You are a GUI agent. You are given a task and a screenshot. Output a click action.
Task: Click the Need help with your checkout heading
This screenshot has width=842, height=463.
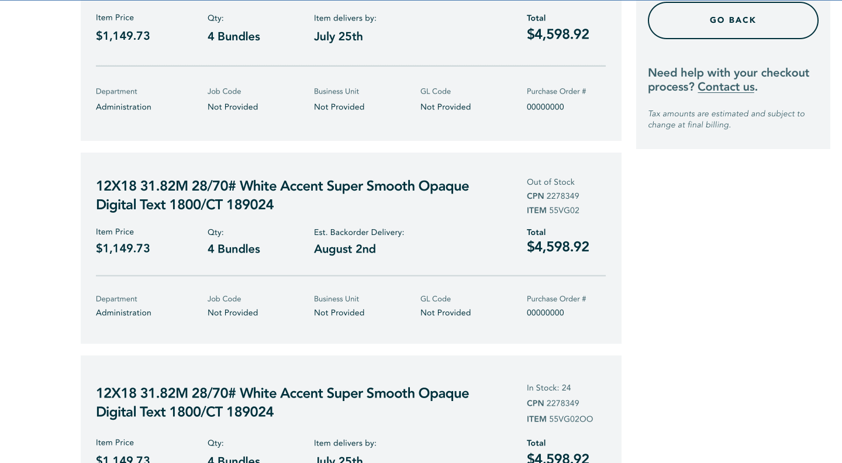pyautogui.click(x=729, y=80)
